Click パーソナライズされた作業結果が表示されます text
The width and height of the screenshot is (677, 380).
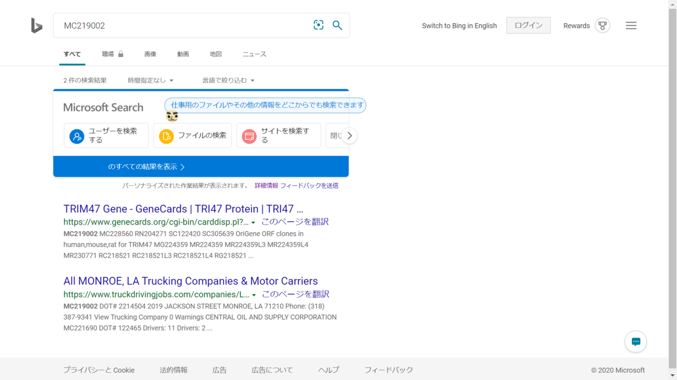pyautogui.click(x=186, y=185)
